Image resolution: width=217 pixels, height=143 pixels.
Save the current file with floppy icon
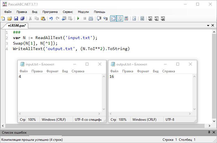[16, 18]
